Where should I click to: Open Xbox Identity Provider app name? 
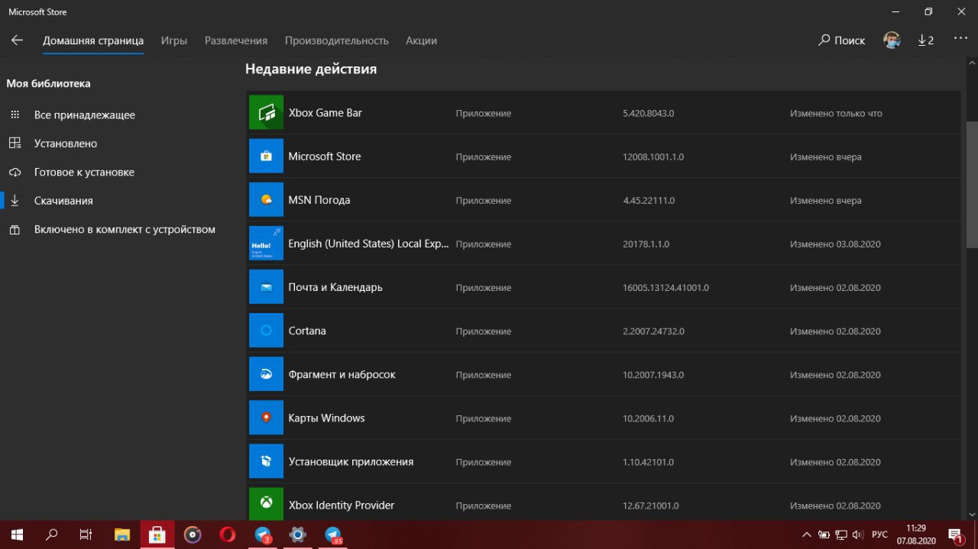point(341,505)
